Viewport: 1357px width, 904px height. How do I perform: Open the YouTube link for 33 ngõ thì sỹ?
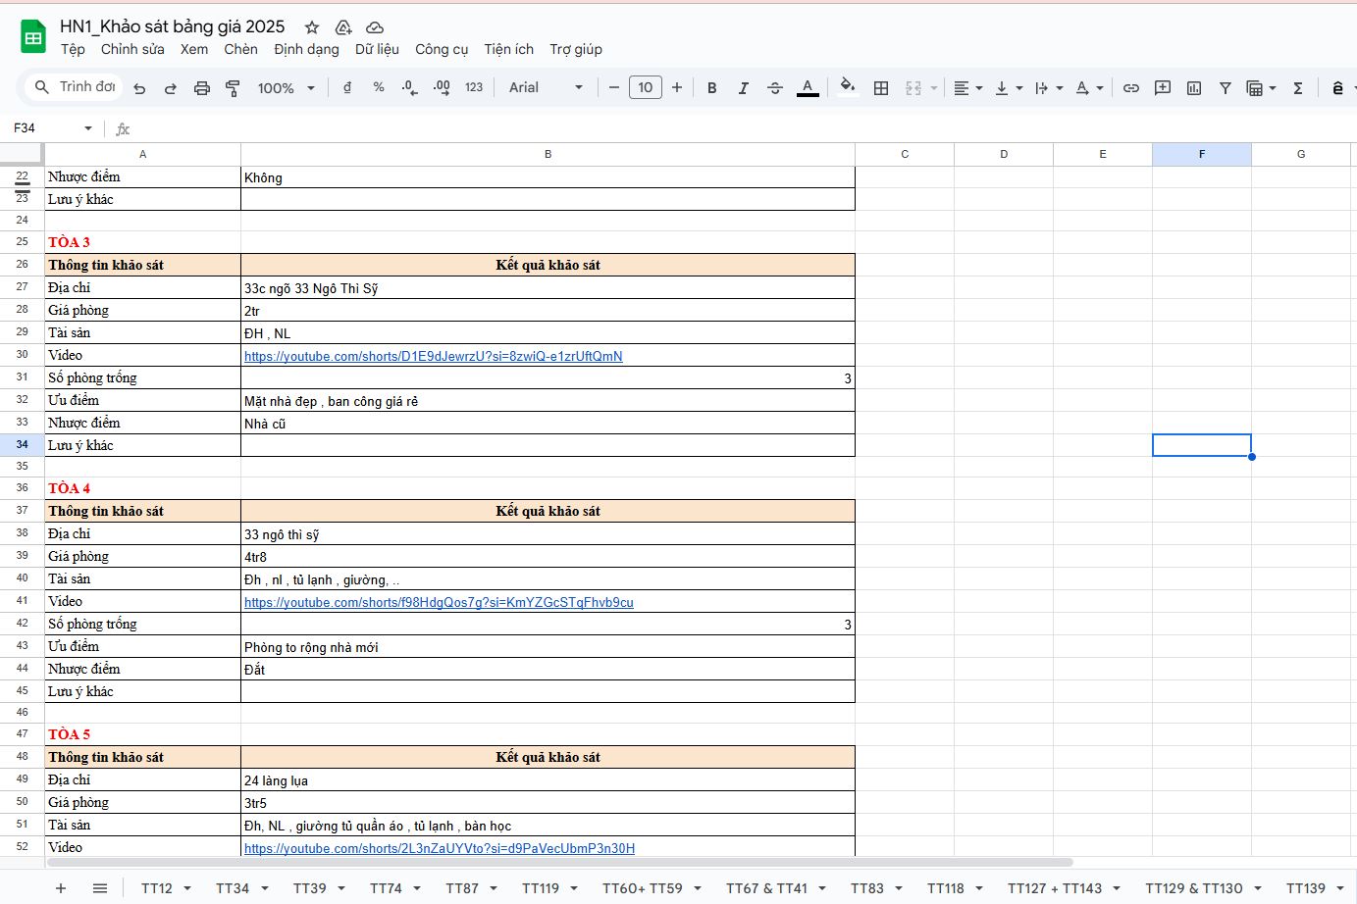click(439, 603)
